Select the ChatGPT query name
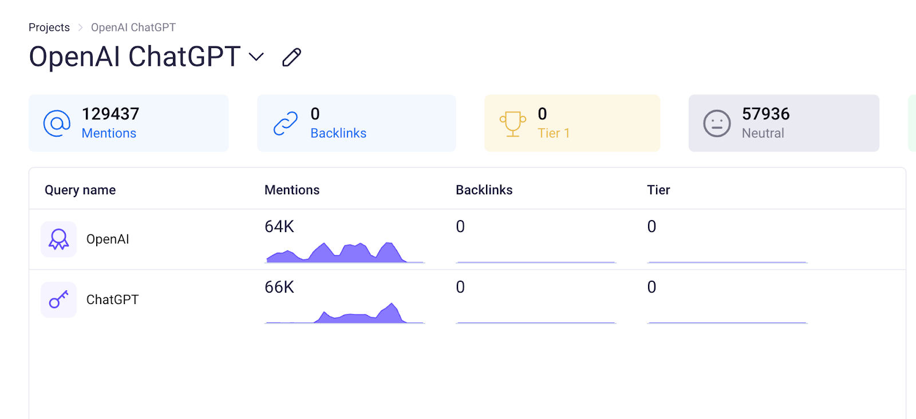This screenshot has width=916, height=419. [x=112, y=300]
